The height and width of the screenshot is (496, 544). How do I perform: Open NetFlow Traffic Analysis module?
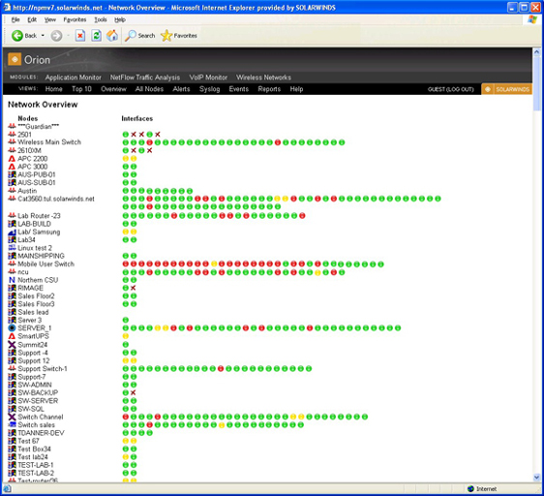(145, 77)
